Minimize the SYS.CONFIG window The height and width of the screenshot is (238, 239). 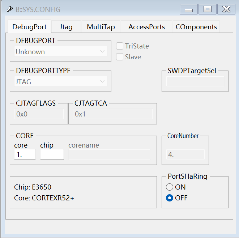tap(188, 9)
